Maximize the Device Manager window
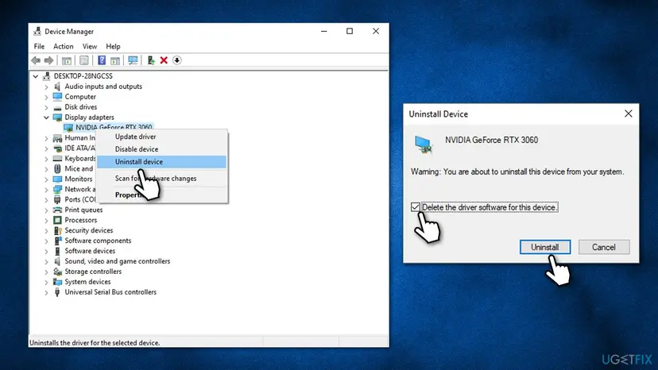This screenshot has width=658, height=370. click(350, 32)
